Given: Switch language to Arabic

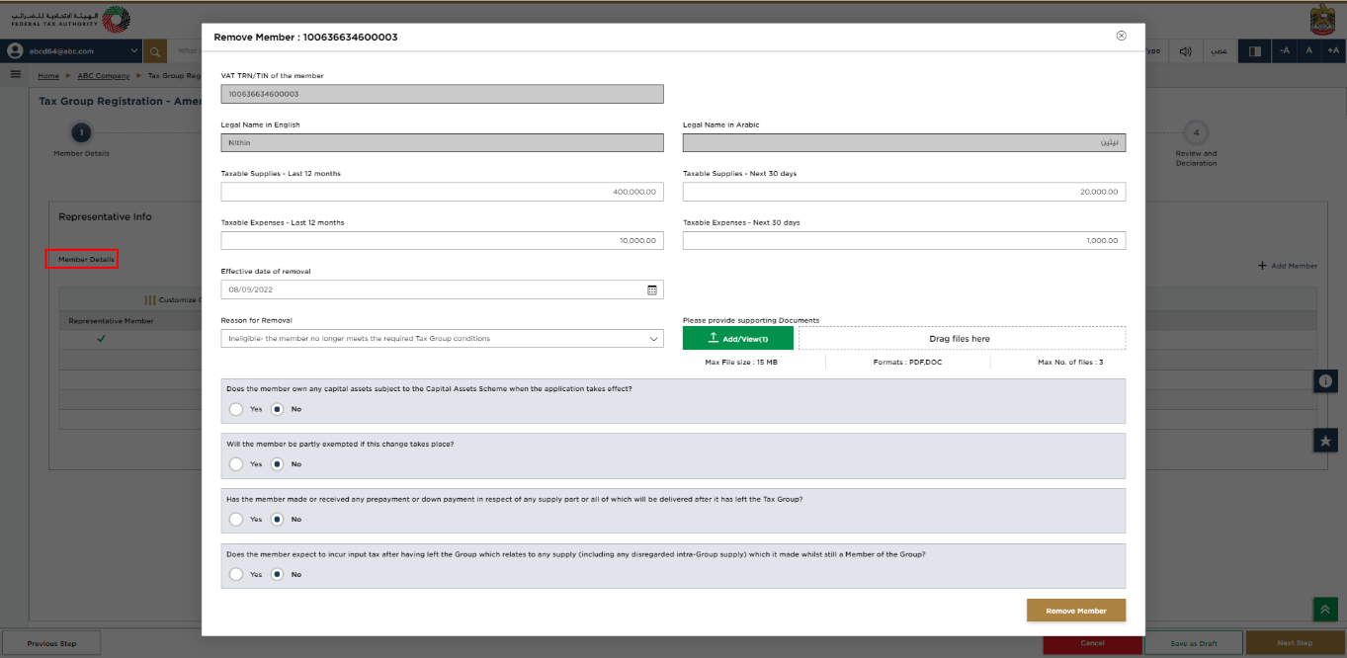Looking at the screenshot, I should 1221,51.
